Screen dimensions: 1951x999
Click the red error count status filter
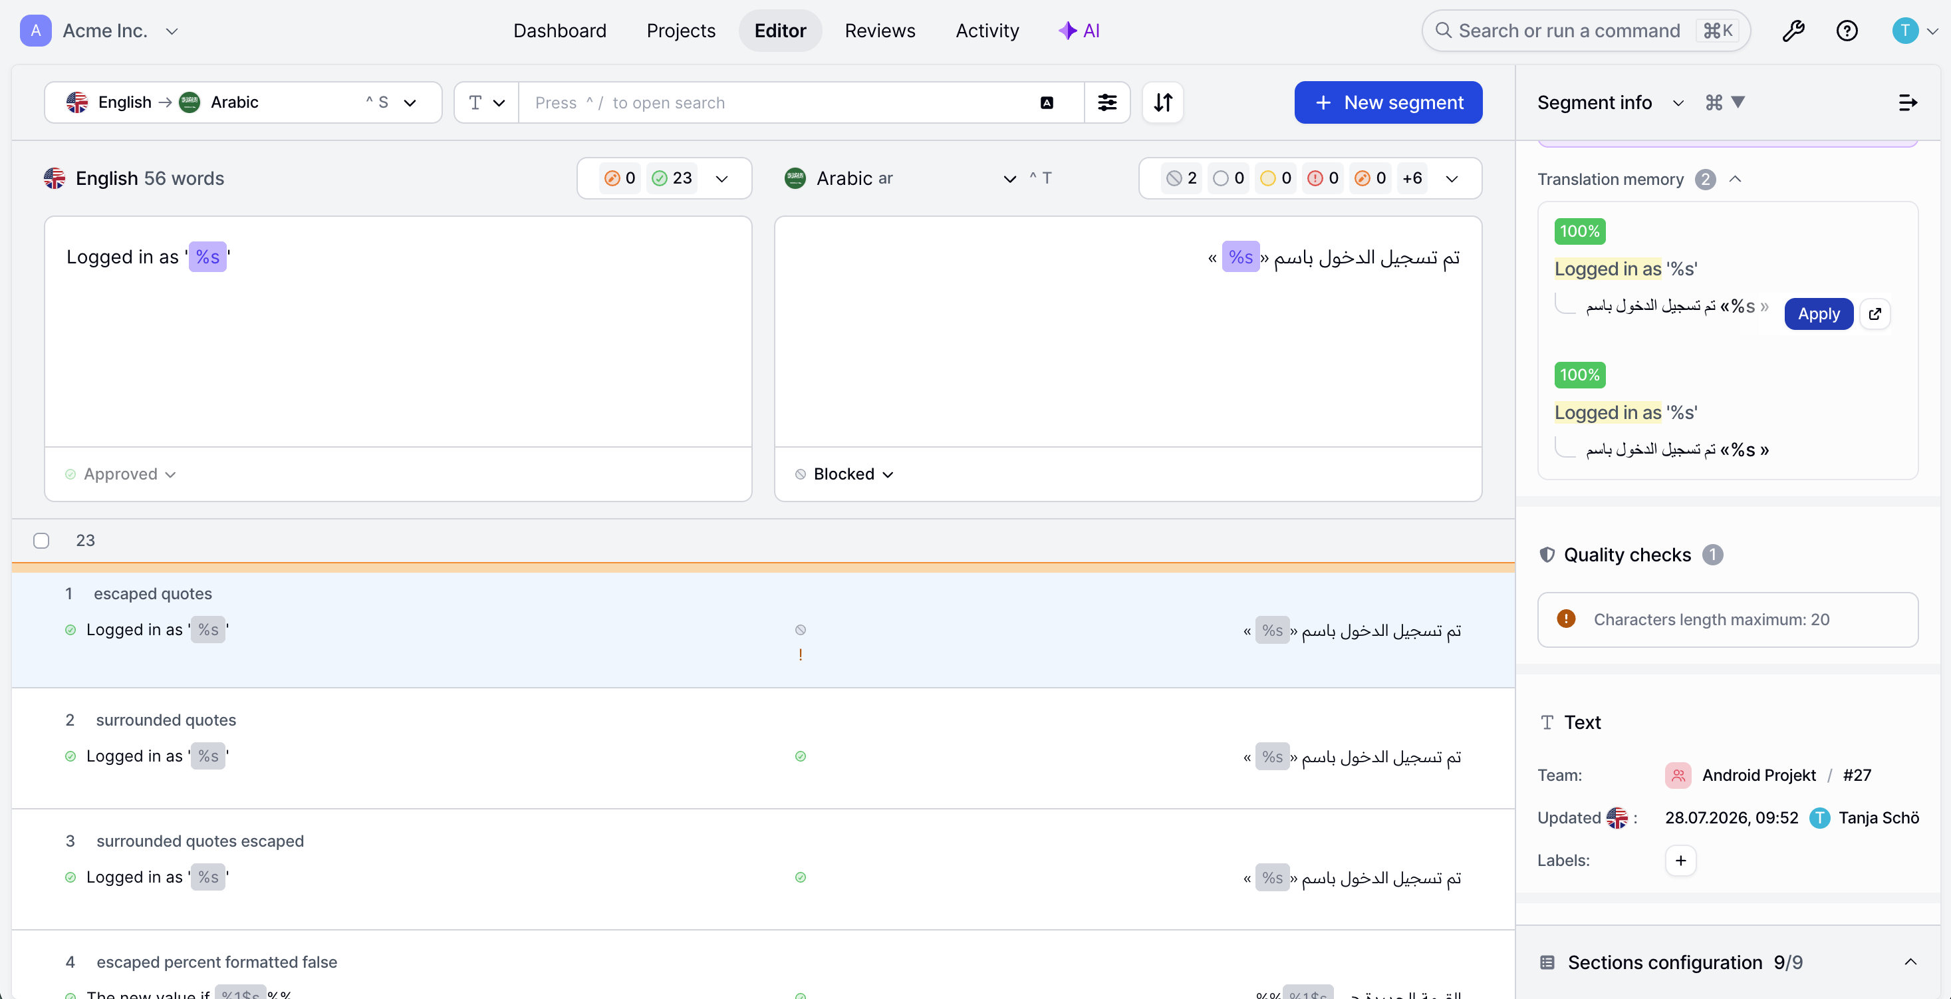(1323, 178)
